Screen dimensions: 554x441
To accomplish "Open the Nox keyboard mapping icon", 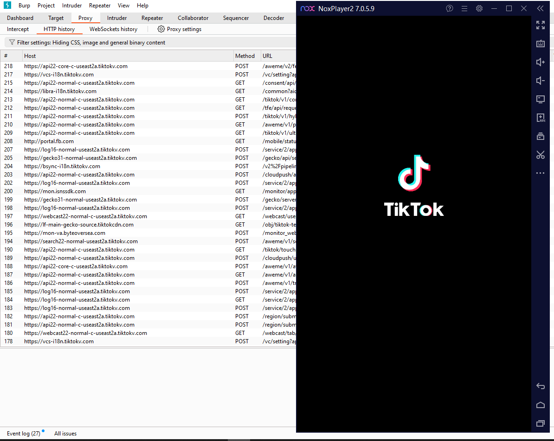I will pyautogui.click(x=541, y=44).
